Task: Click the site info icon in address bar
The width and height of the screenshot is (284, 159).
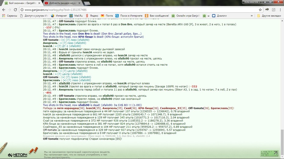Action: 22,10
